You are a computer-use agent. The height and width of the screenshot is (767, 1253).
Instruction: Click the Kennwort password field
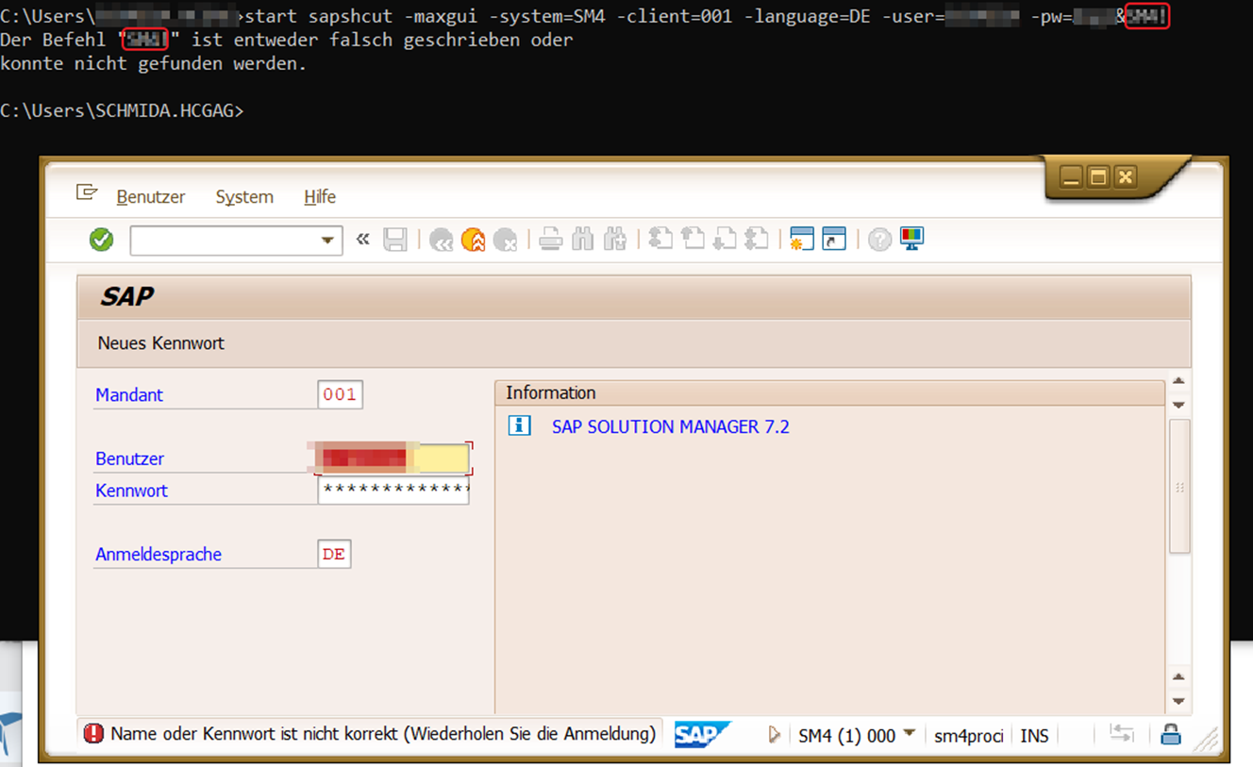[x=393, y=490]
